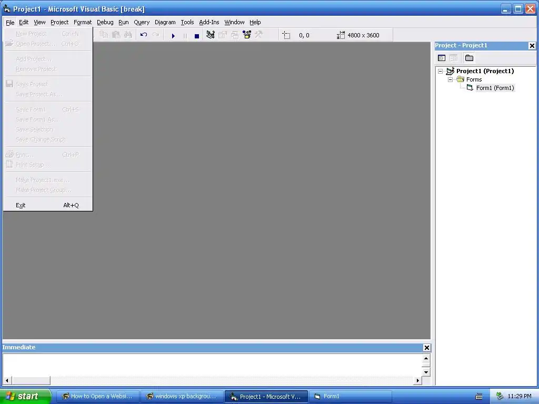539x404 pixels.
Task: Click Print... in the File menu
Action: pyautogui.click(x=48, y=155)
